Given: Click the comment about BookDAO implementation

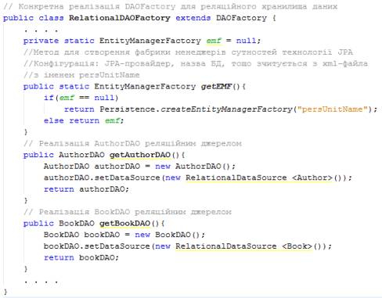Looking at the screenshot, I should pyautogui.click(x=128, y=212).
